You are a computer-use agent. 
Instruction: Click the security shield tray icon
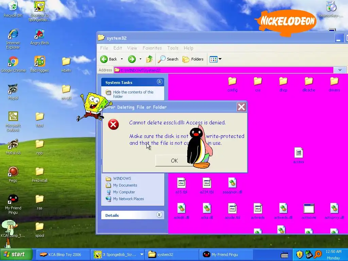300,254
